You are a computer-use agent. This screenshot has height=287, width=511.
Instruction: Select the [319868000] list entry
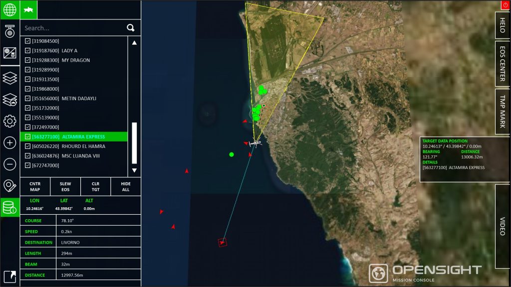tap(74, 89)
